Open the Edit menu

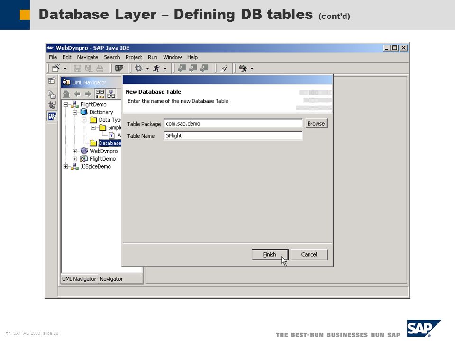[x=67, y=57]
